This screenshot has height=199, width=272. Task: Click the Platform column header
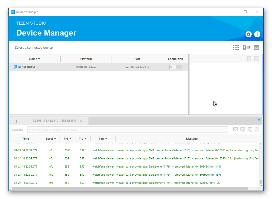coord(86,59)
